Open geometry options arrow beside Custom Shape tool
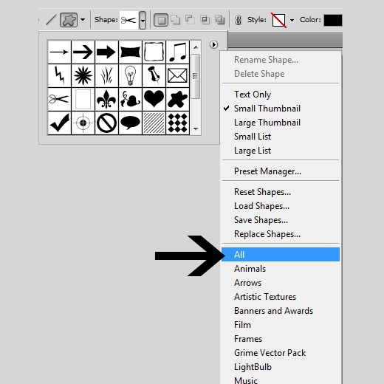 83,20
